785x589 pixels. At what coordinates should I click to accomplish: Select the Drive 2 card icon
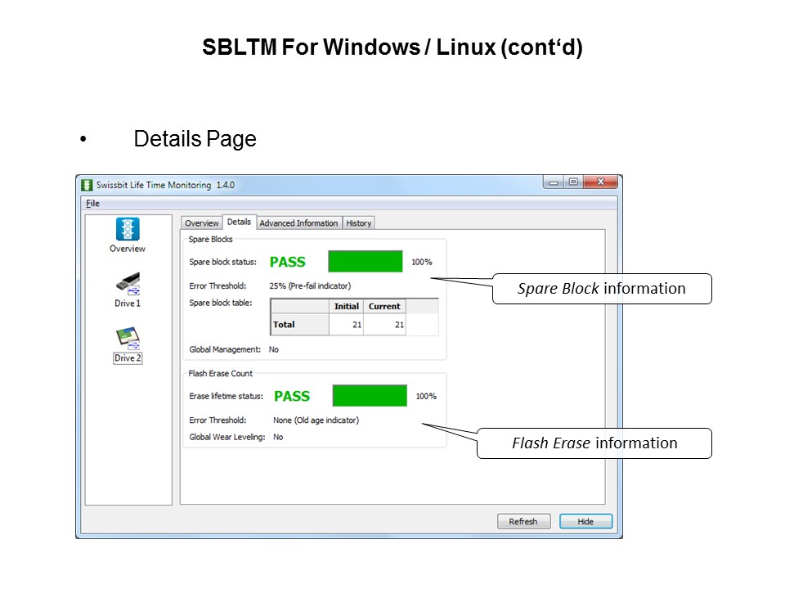pos(128,338)
